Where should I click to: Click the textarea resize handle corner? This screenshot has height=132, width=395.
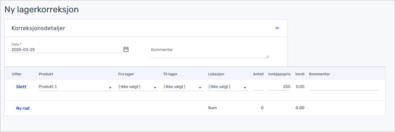[x=267, y=57]
